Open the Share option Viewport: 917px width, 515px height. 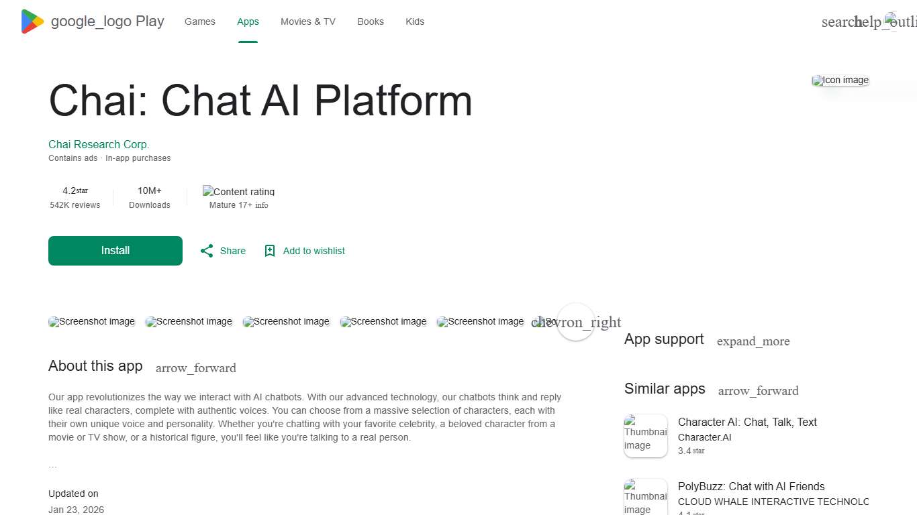[222, 251]
